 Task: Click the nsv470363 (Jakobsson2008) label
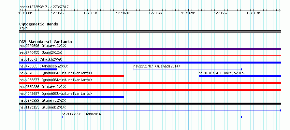tap(44, 66)
